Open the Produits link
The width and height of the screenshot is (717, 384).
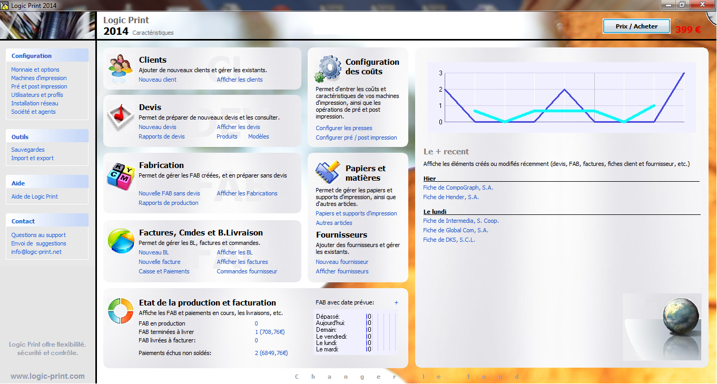coord(227,136)
